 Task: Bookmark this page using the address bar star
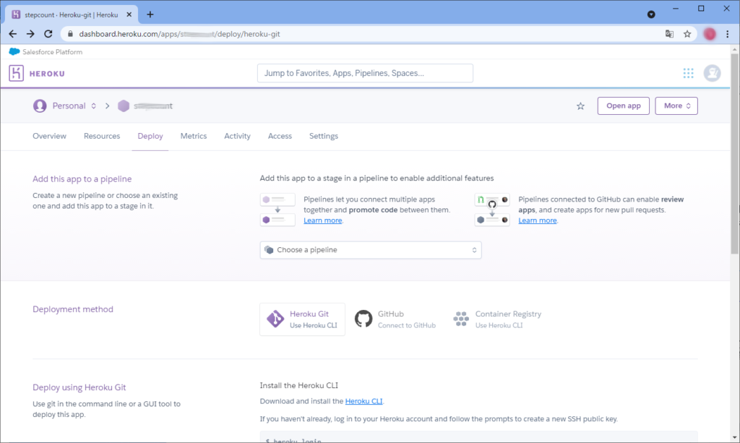pos(687,34)
